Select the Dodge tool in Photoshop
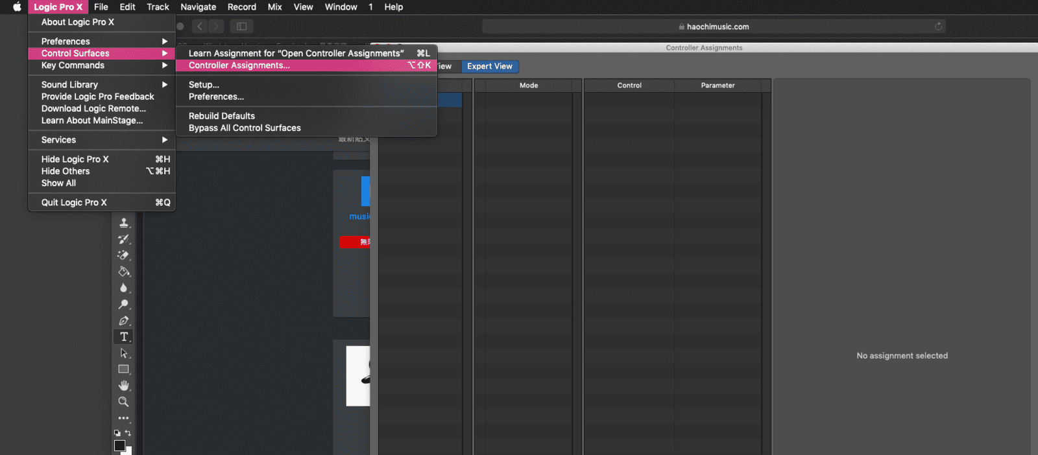The width and height of the screenshot is (1038, 455). tap(124, 304)
